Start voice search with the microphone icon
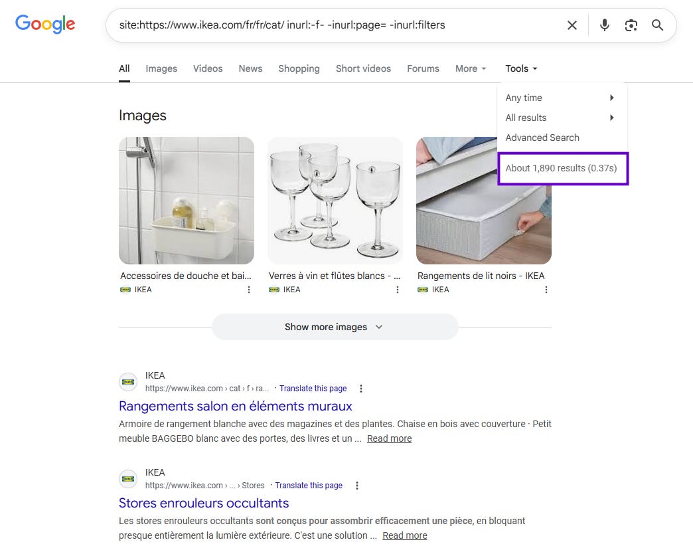 coord(604,25)
